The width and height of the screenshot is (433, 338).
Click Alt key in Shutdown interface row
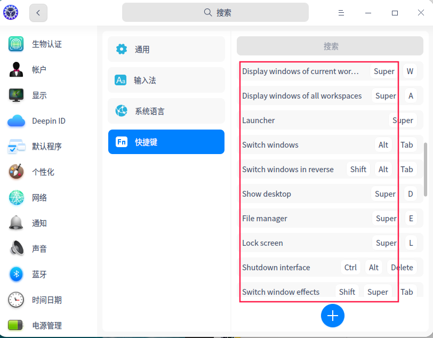click(x=374, y=267)
